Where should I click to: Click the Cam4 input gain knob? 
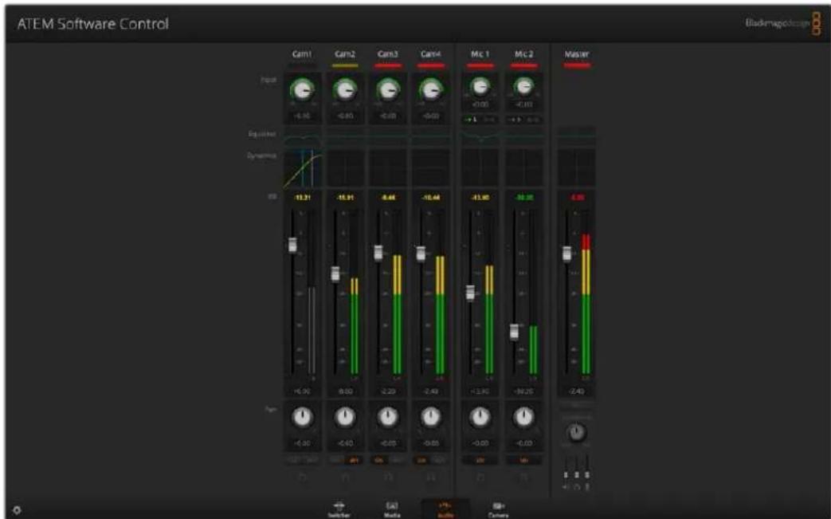(431, 90)
